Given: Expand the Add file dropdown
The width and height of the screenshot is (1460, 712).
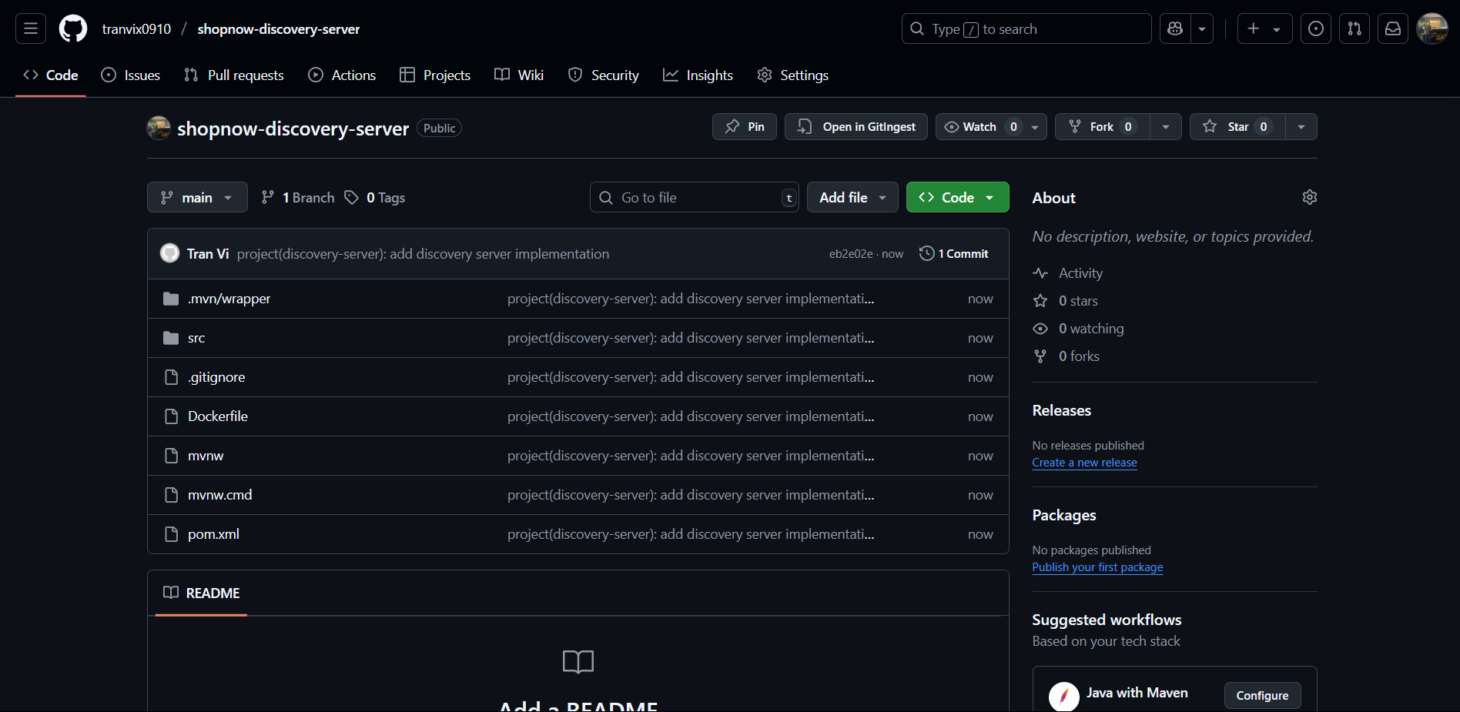Looking at the screenshot, I should pyautogui.click(x=852, y=197).
